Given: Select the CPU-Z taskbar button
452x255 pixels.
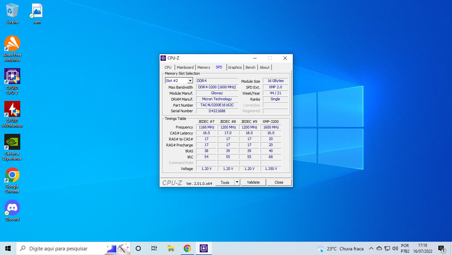Looking at the screenshot, I should (x=203, y=248).
